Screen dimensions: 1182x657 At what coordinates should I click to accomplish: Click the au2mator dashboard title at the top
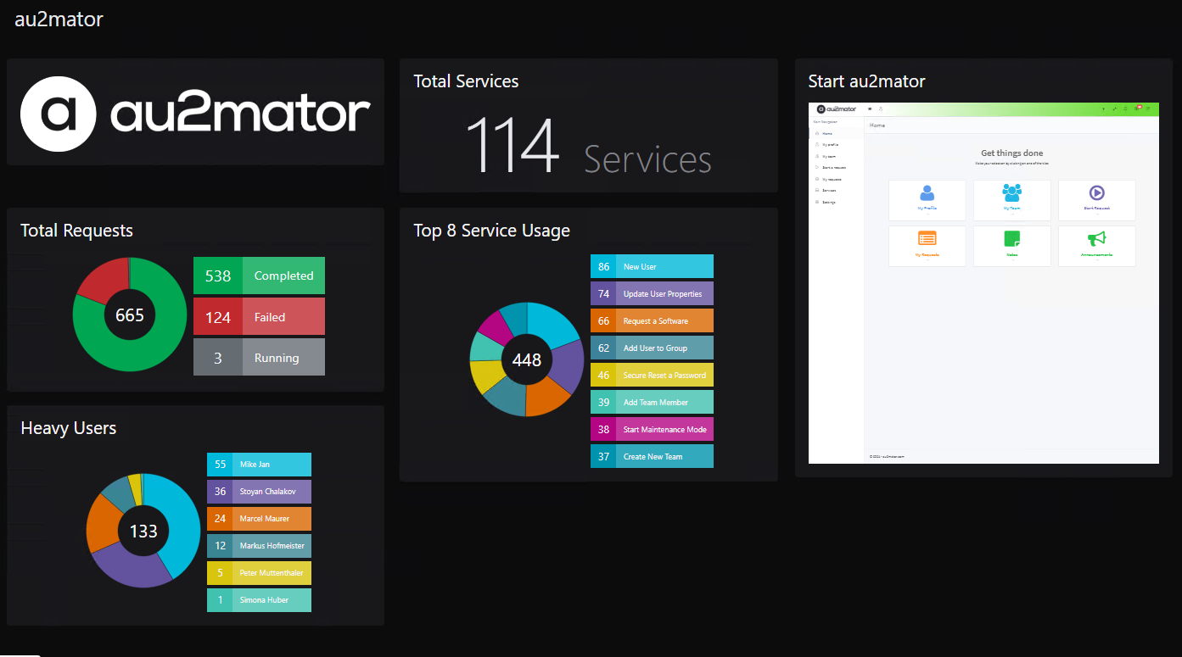(59, 19)
